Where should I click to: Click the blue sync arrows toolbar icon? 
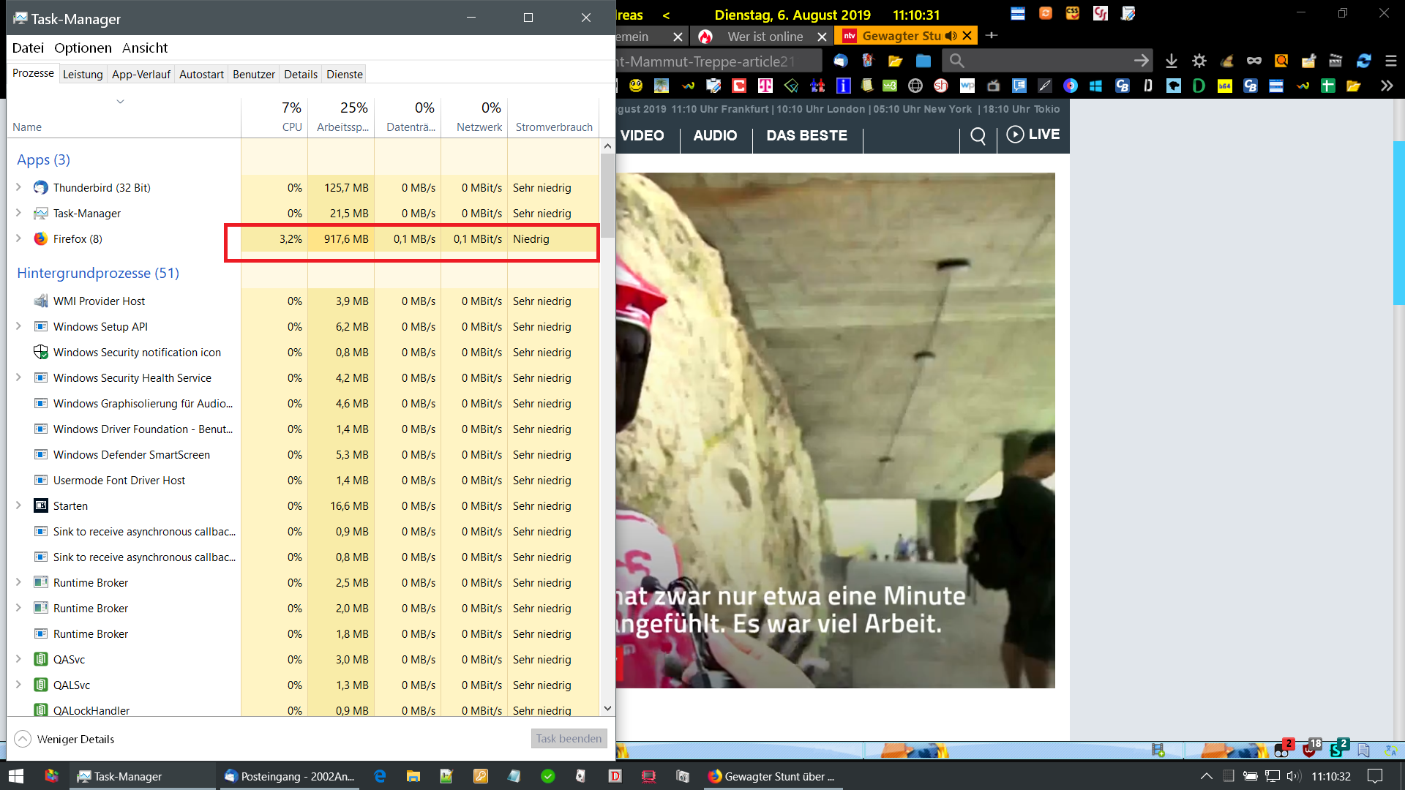click(x=1363, y=61)
